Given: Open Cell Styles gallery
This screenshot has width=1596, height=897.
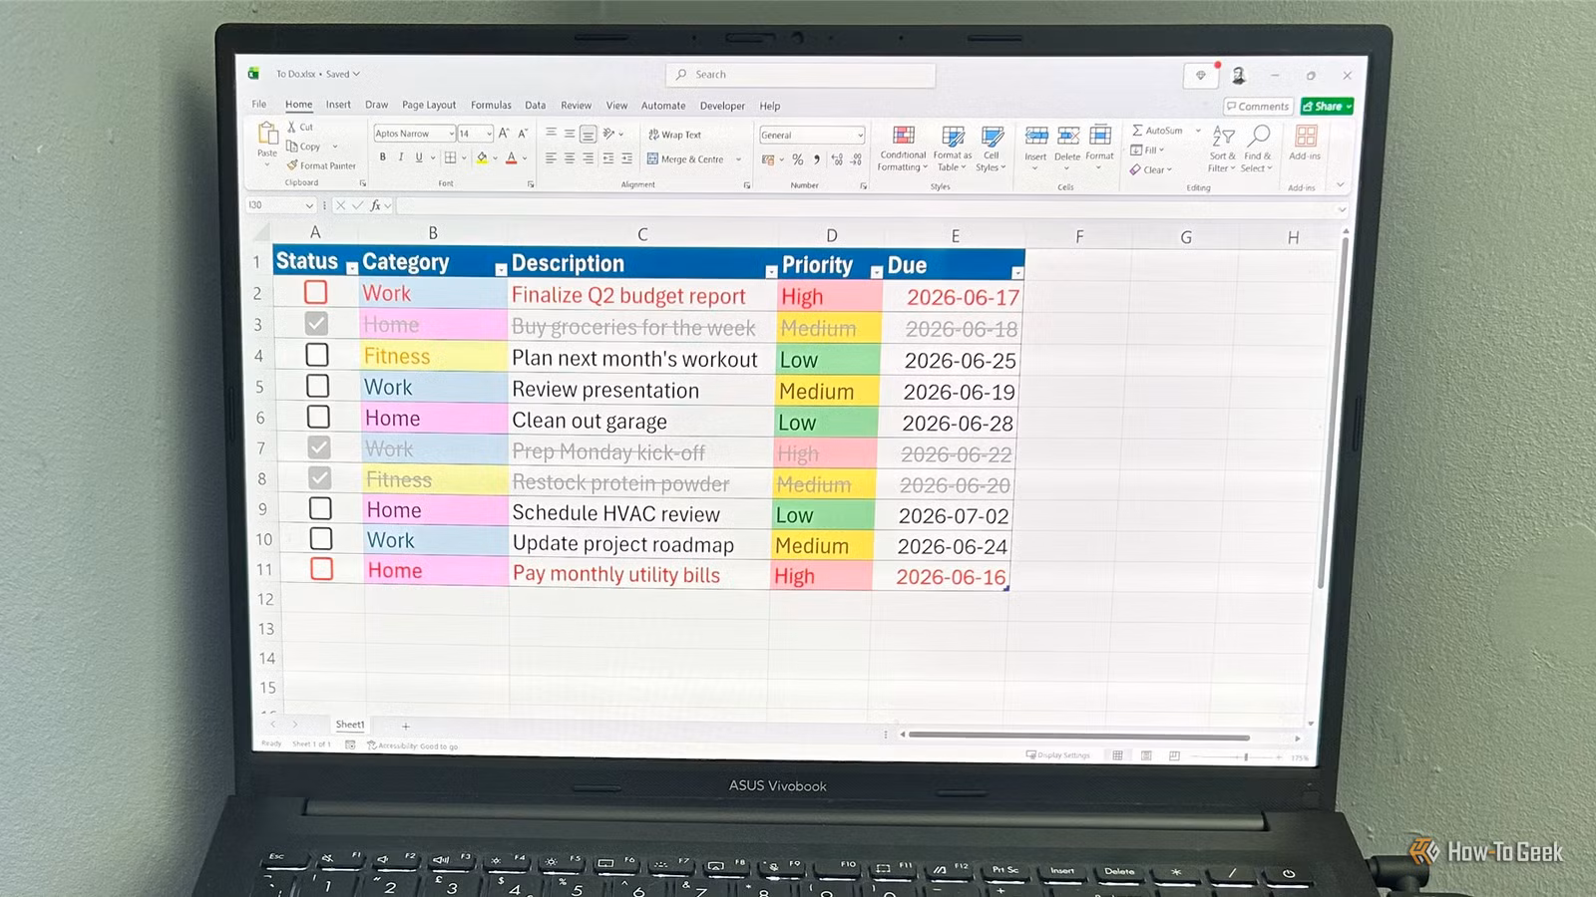Looking at the screenshot, I should (991, 148).
